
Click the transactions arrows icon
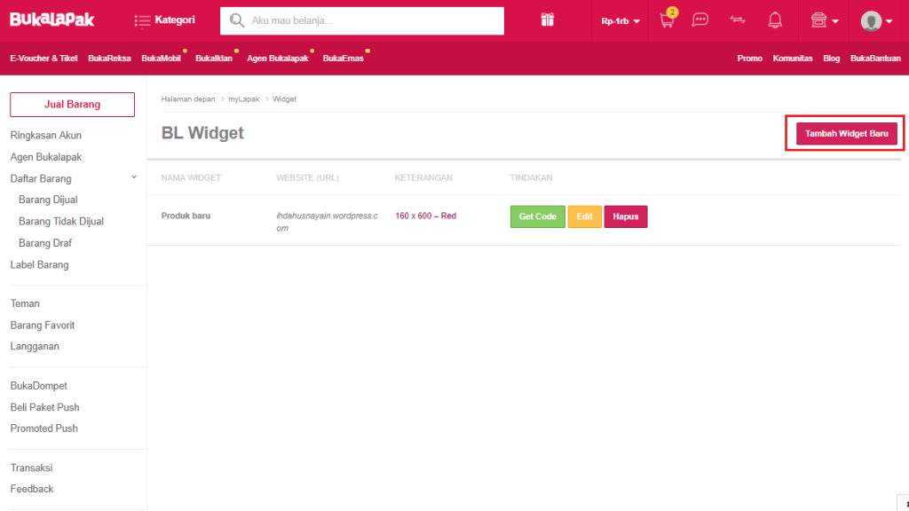click(x=738, y=20)
